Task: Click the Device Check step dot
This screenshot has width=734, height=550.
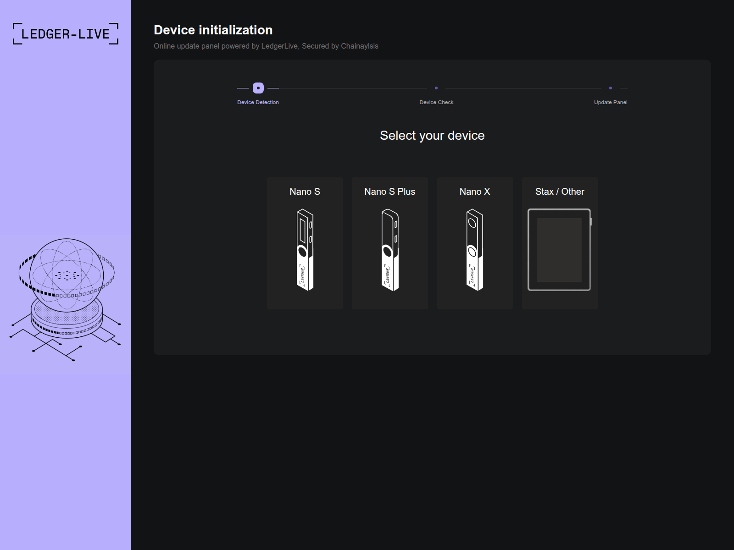Action: 436,88
